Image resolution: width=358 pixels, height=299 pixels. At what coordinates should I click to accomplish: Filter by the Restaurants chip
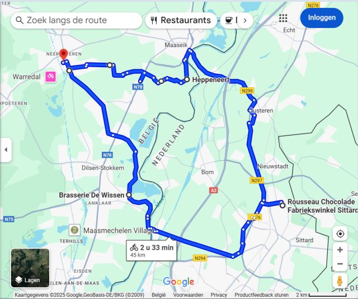[181, 20]
